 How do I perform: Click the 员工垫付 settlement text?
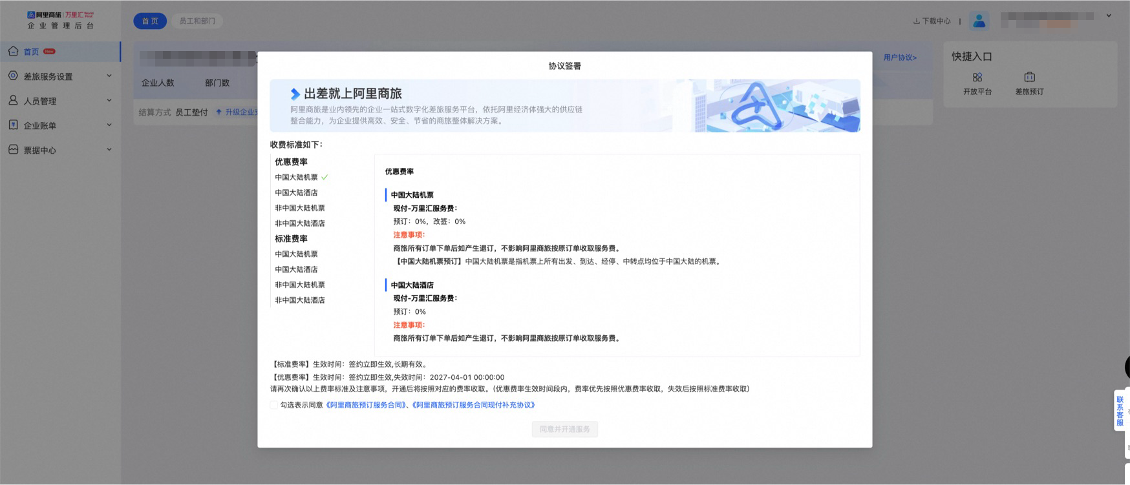(x=191, y=112)
